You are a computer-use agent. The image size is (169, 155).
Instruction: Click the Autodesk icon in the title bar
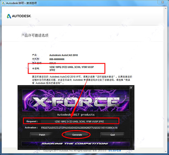pos(3,3)
